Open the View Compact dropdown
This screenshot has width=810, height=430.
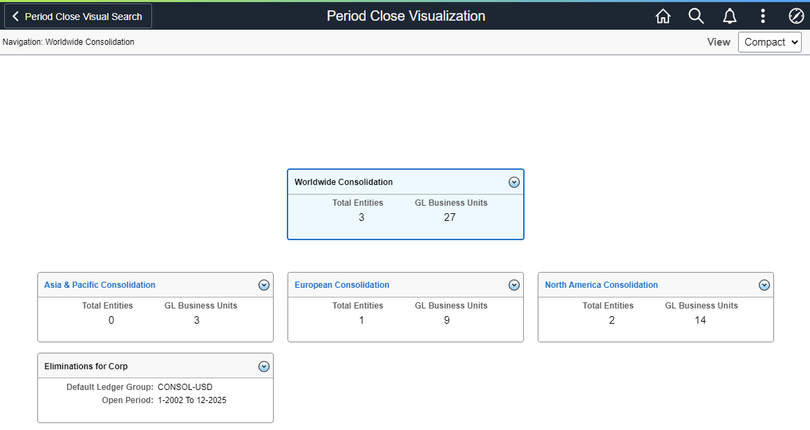(769, 41)
